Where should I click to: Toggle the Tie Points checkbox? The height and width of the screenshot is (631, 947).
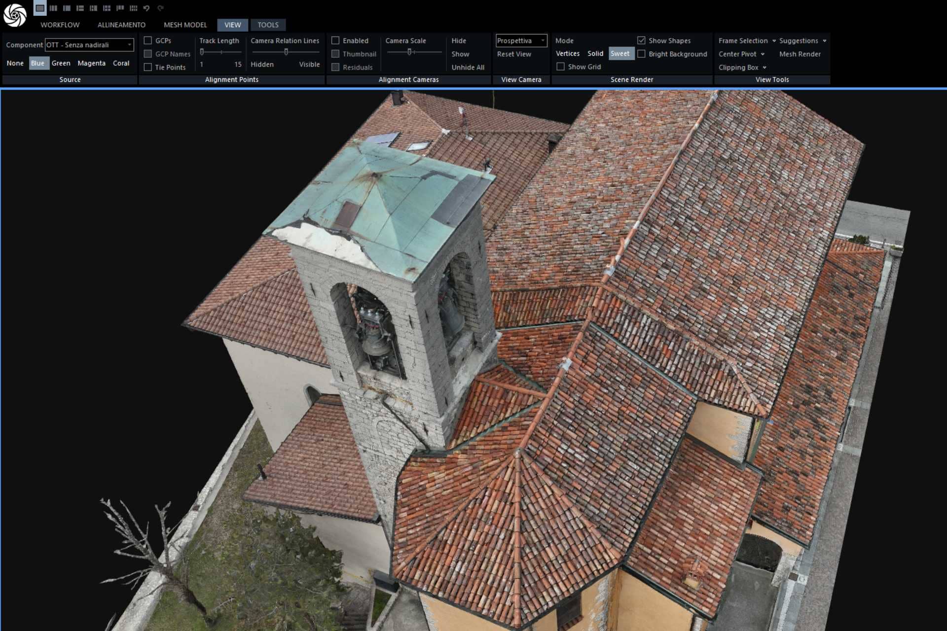pos(147,67)
